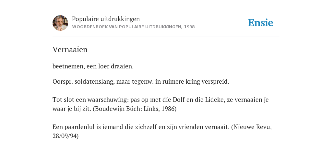
Task: Click the horizontal divider below the header
Action: point(166,37)
